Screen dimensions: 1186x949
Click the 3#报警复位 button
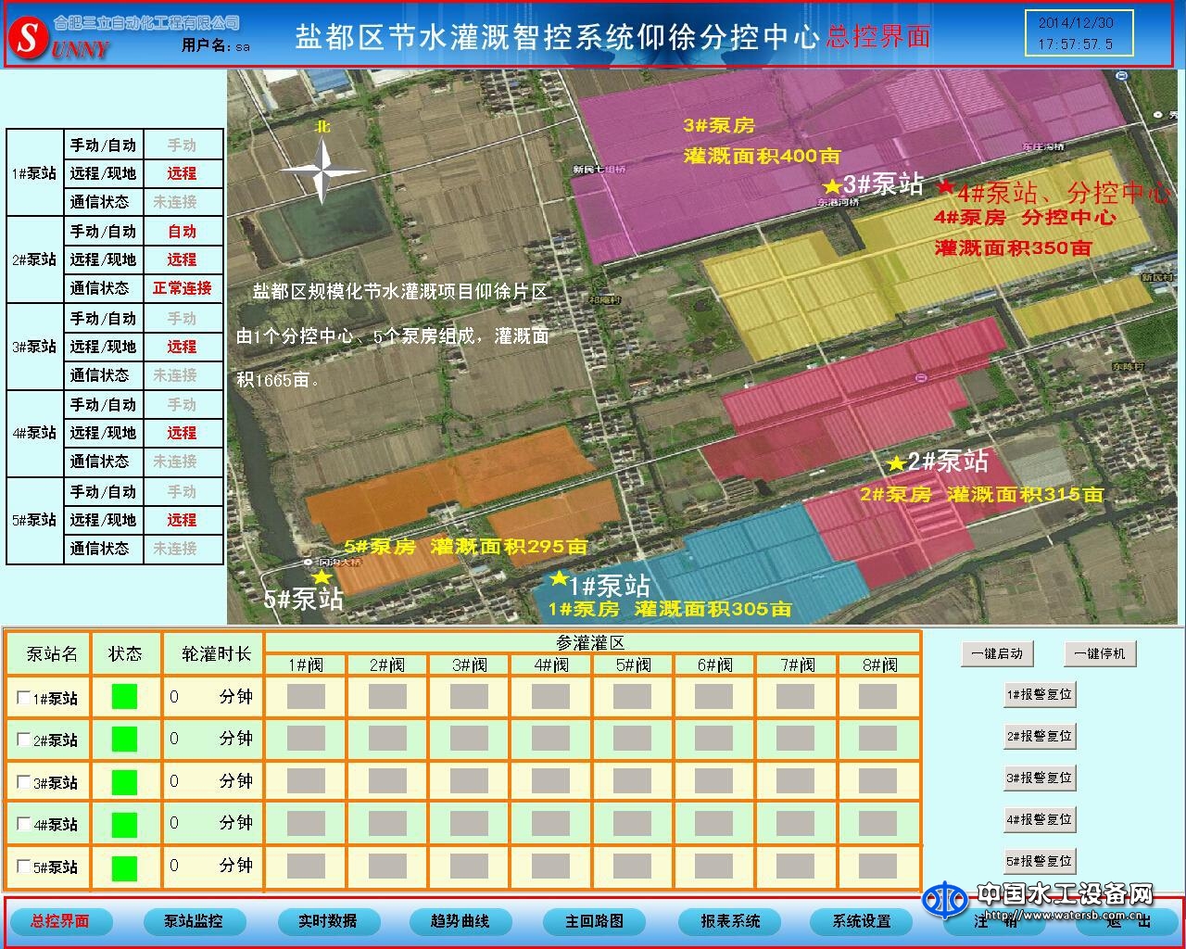coord(1040,778)
